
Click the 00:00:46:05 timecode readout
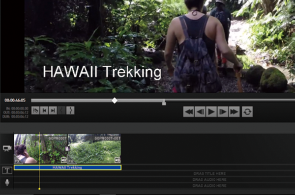click(x=15, y=100)
